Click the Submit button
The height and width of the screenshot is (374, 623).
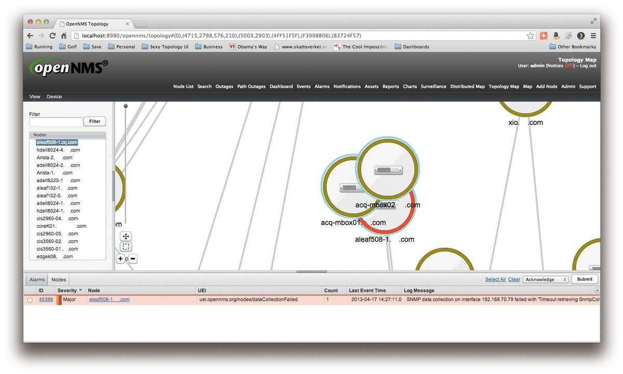pos(585,279)
